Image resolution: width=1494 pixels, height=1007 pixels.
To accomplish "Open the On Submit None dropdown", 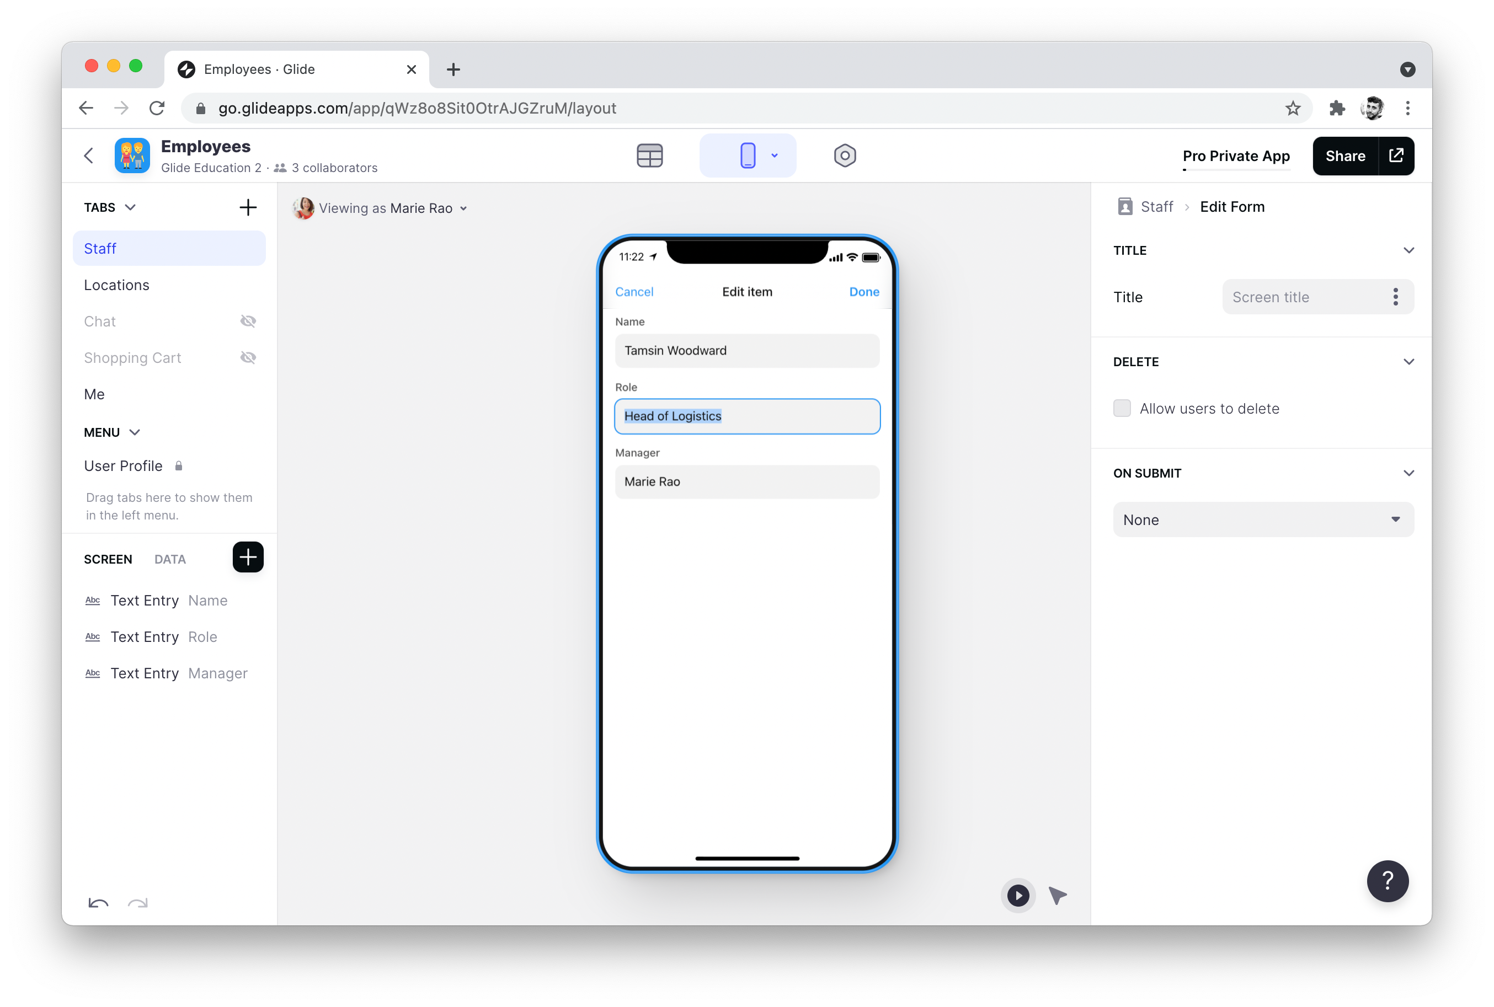I will [x=1263, y=519].
